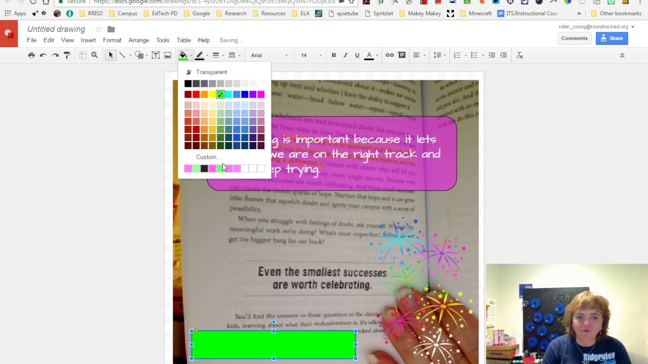Toggle Underline formatting
Image resolution: width=648 pixels, height=364 pixels.
click(x=357, y=55)
